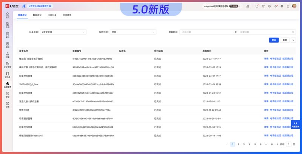The image size is (302, 154).
Task: Open 详情 for the 销售合同1 row
Action: 266,110
